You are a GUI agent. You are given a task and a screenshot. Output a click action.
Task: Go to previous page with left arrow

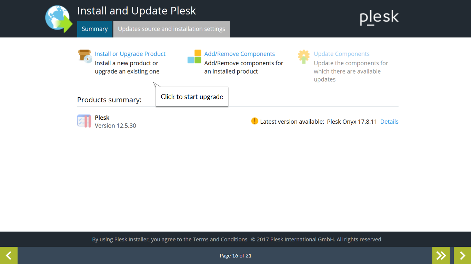point(9,255)
